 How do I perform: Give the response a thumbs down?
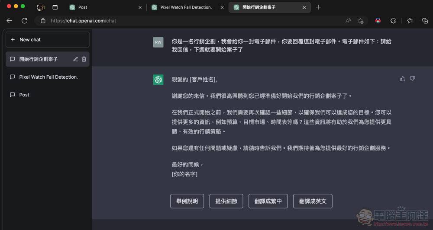pos(412,79)
